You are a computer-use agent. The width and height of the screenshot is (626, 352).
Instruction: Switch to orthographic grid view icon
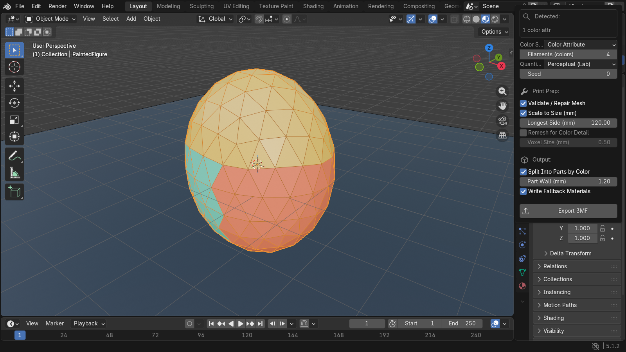tap(502, 135)
